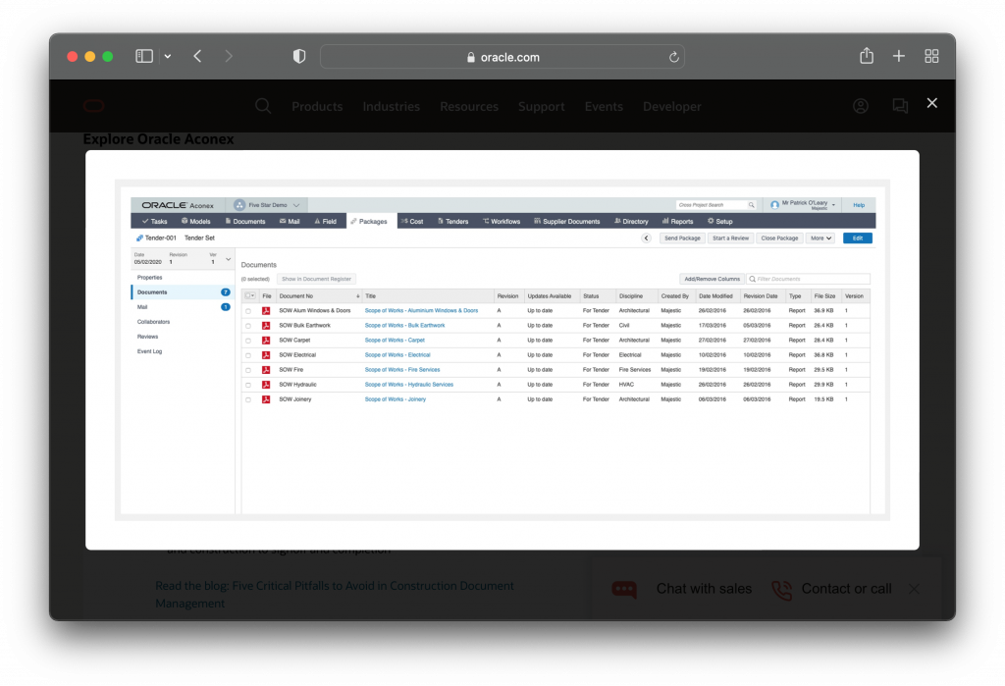Click the Oracle site search magnifier
Image resolution: width=1005 pixels, height=686 pixels.
[x=263, y=106]
